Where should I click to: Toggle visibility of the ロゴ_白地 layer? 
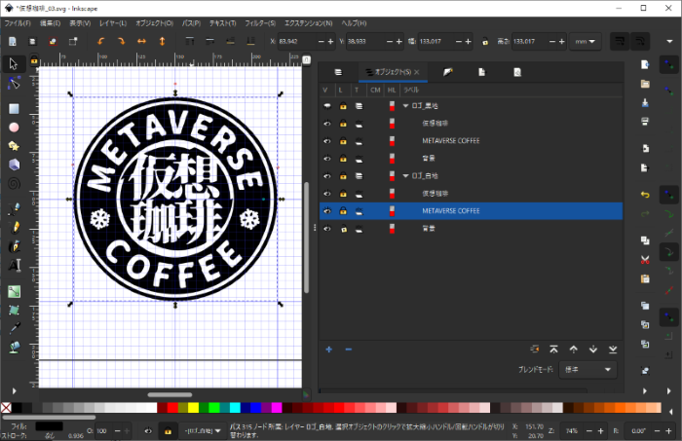click(327, 176)
